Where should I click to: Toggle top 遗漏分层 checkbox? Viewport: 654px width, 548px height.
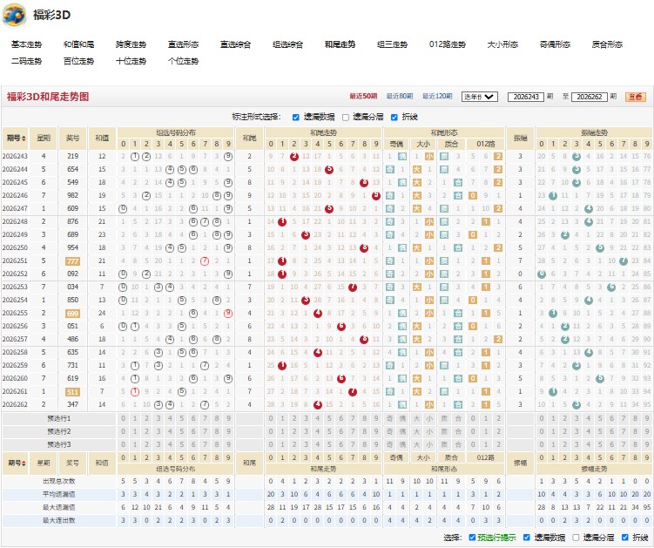tap(346, 118)
